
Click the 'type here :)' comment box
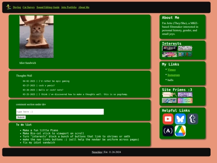[x=60, y=112]
